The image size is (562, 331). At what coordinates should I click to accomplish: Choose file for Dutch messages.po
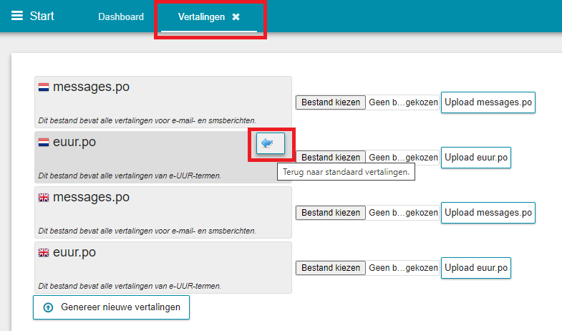point(331,102)
